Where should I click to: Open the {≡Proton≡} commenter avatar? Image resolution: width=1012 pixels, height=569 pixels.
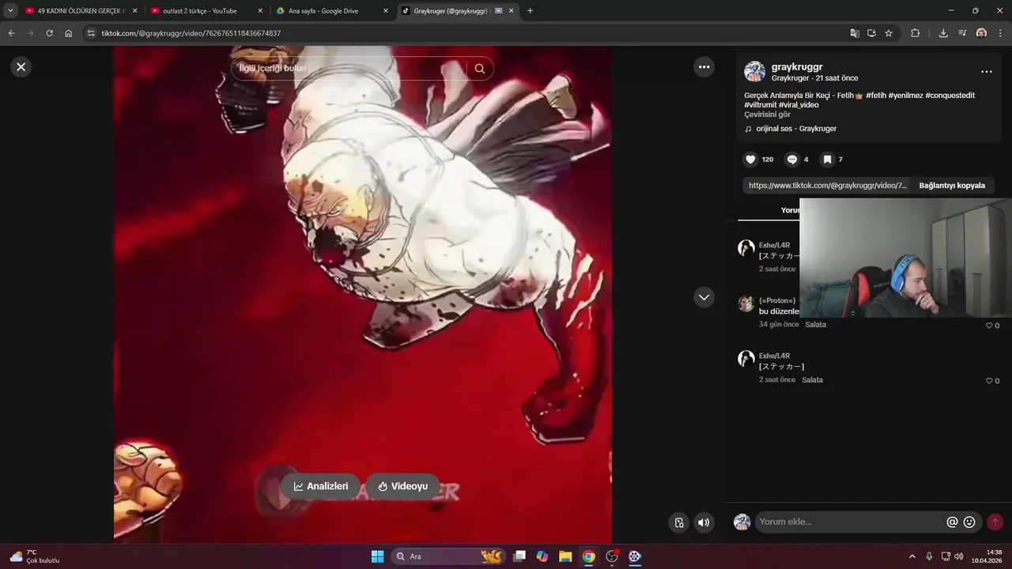[x=746, y=303]
